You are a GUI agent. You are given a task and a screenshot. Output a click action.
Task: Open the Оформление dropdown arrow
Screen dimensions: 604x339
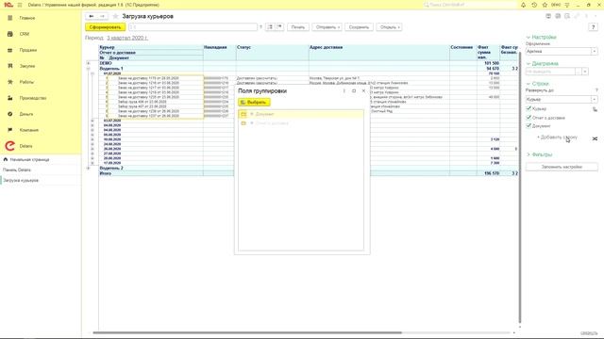click(595, 51)
